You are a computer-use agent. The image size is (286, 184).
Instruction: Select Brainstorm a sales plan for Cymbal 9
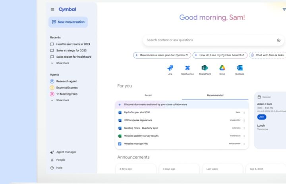(x=162, y=55)
